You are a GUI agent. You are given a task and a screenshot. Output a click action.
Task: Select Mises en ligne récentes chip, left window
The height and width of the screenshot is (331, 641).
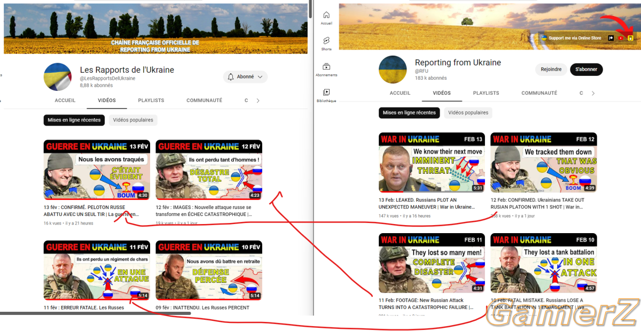pyautogui.click(x=74, y=120)
